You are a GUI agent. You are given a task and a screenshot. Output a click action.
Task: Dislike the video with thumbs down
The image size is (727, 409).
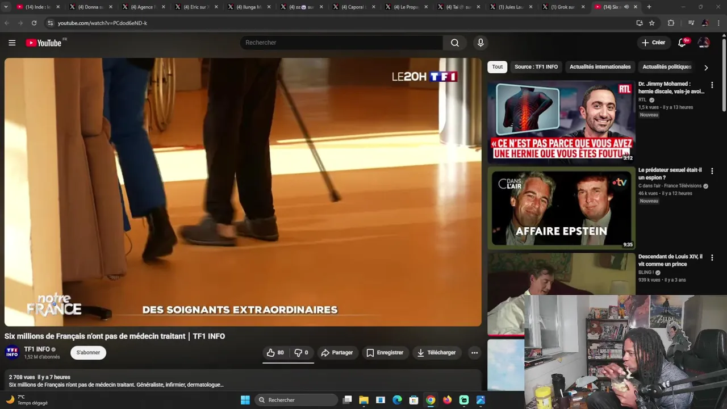point(302,353)
